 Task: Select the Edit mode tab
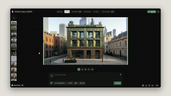coord(67,12)
